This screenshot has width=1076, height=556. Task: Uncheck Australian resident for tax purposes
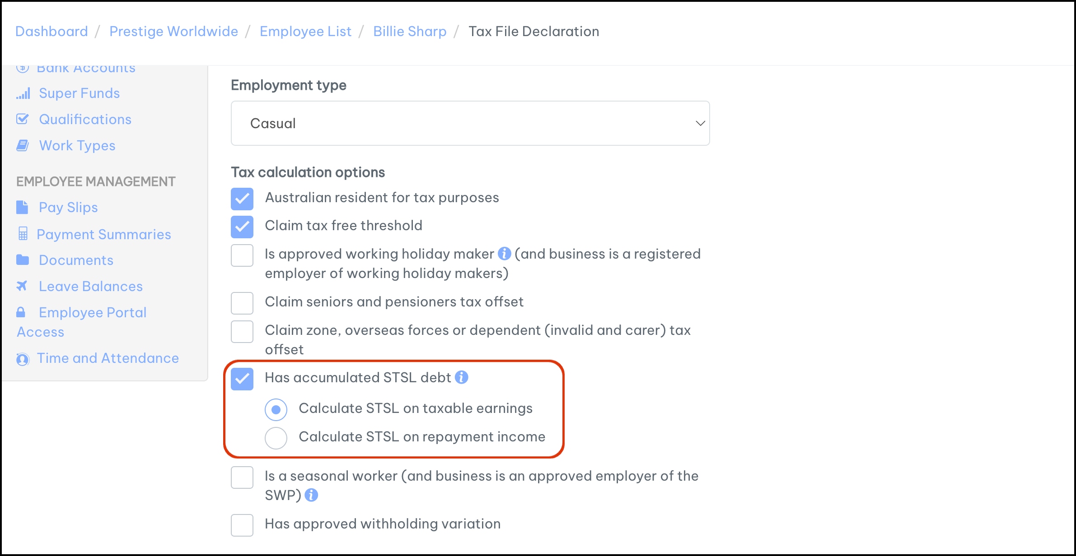coord(242,199)
